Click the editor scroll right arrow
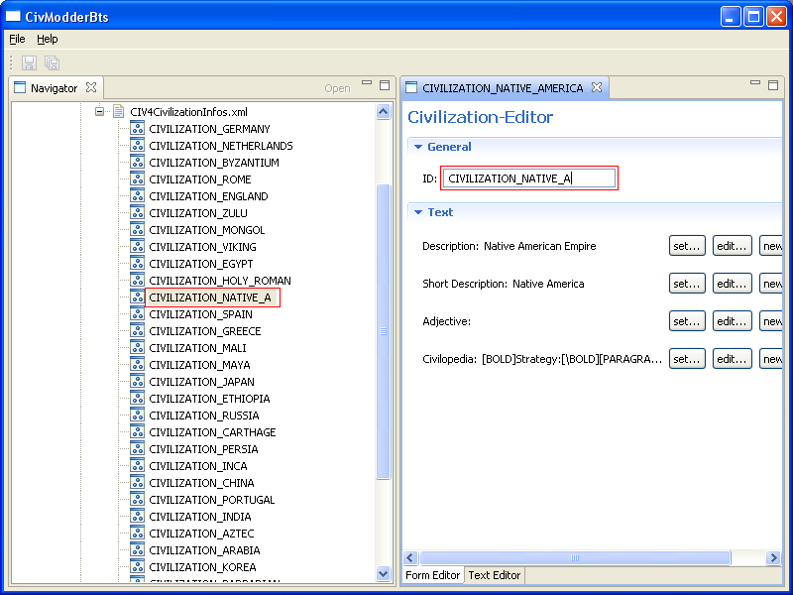This screenshot has height=595, width=793. (773, 557)
